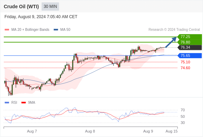Click the Aug 15 date axis label

tap(172, 131)
